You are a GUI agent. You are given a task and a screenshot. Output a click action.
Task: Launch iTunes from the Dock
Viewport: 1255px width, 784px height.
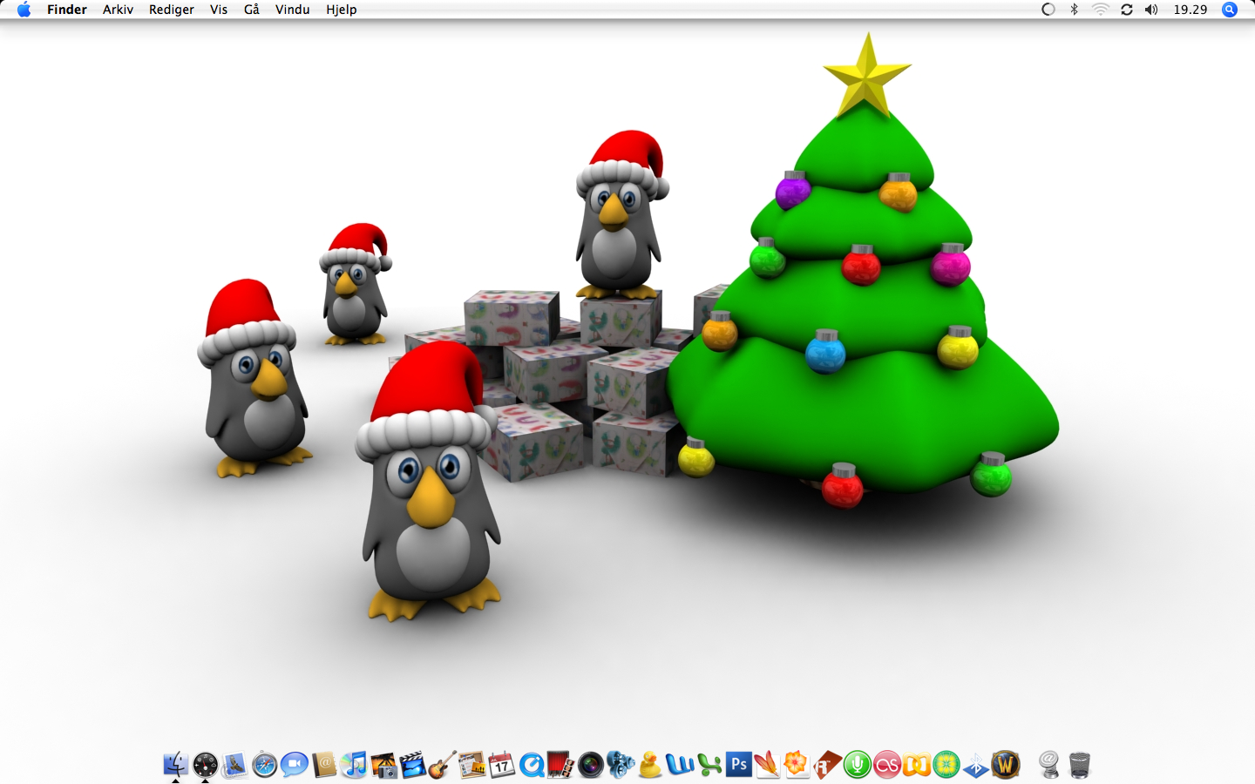(353, 765)
